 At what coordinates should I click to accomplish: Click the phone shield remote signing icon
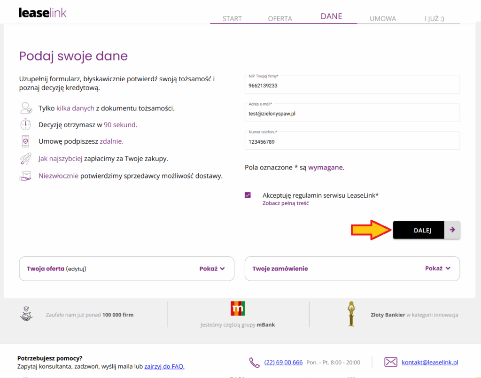pos(25,141)
